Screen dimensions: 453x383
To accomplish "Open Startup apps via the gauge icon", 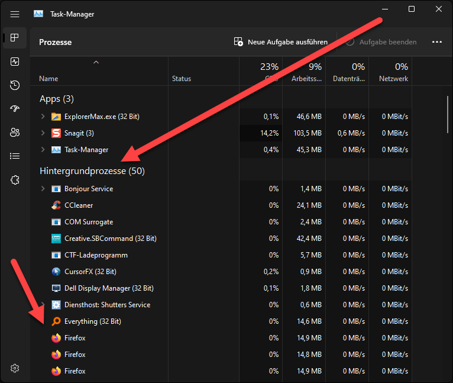I will [x=15, y=109].
